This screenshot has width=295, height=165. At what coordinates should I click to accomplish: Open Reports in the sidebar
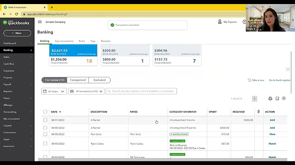point(8,91)
